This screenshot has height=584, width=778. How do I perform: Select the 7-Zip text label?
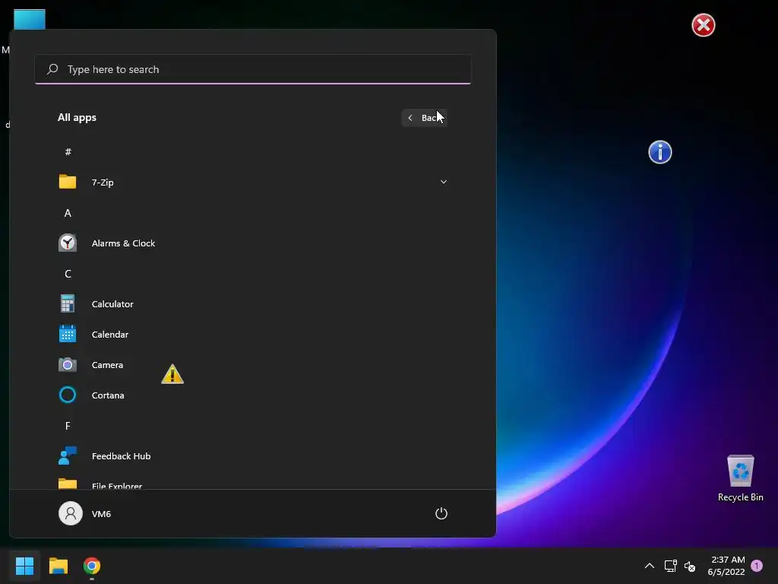coord(103,182)
